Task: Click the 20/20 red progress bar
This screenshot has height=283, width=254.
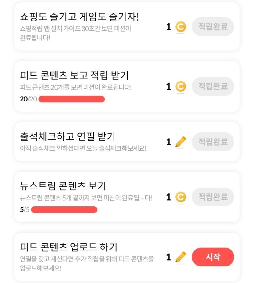Action: [72, 99]
